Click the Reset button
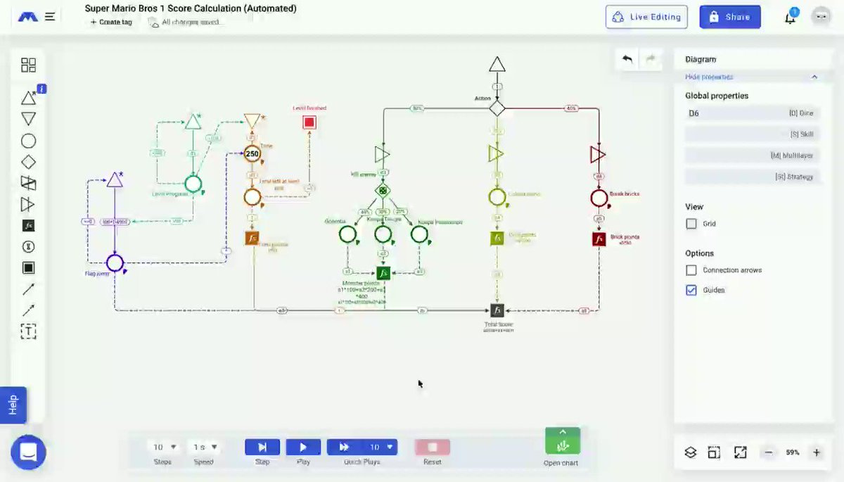Viewport: 844px width, 482px height. tap(433, 447)
